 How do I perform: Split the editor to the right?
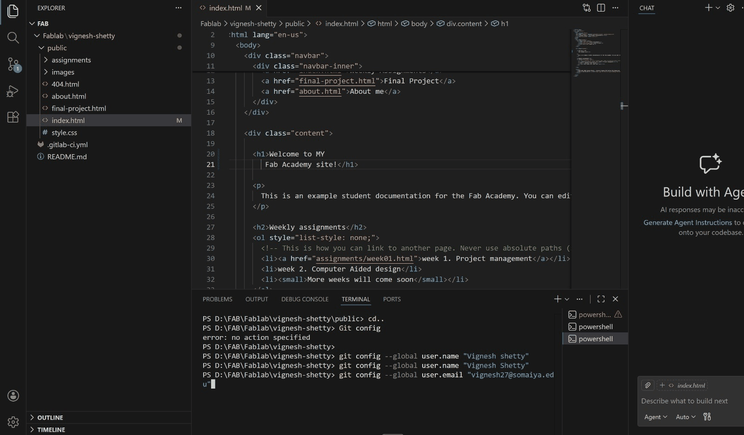coord(601,8)
